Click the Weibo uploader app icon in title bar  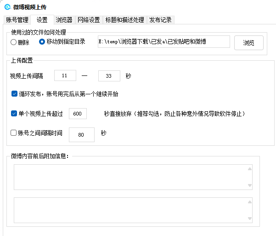pyautogui.click(x=7, y=7)
